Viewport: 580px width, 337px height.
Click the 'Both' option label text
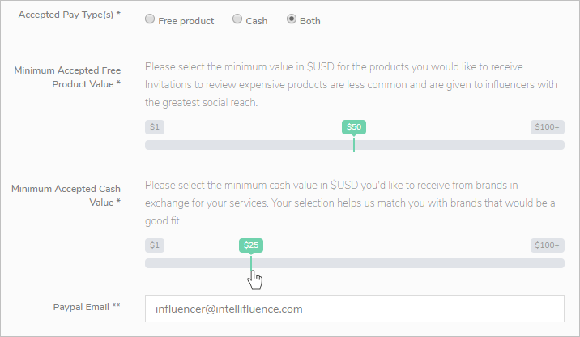[310, 21]
